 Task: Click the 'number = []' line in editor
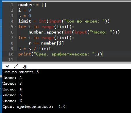coord(32,5)
